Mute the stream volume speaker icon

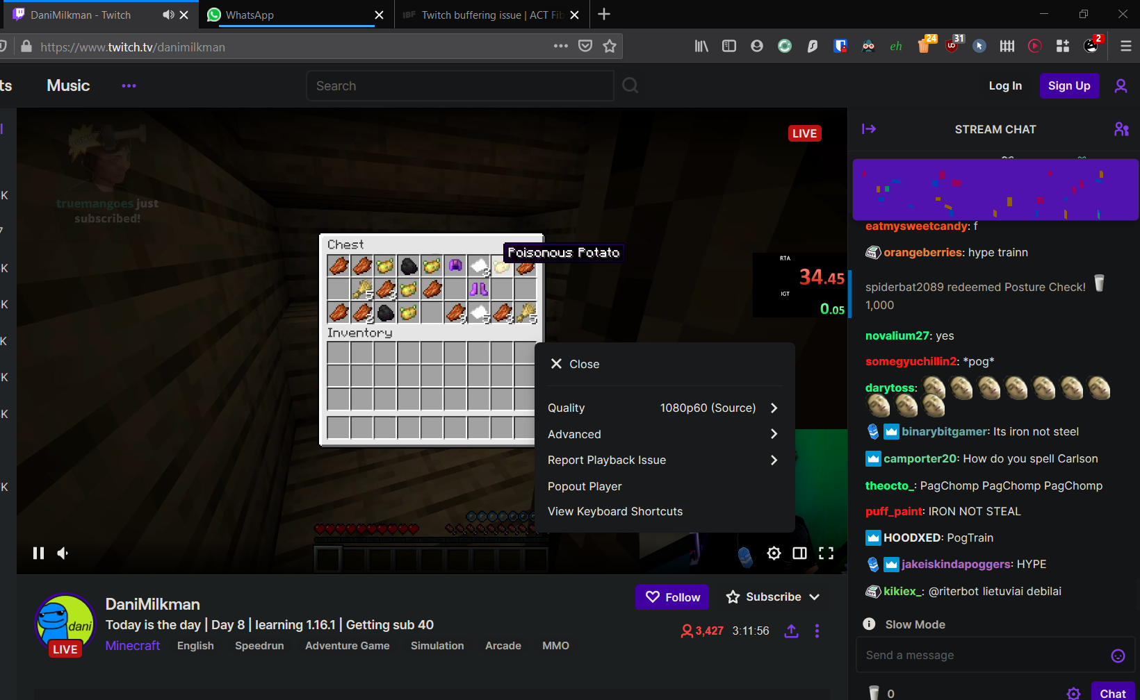point(63,553)
